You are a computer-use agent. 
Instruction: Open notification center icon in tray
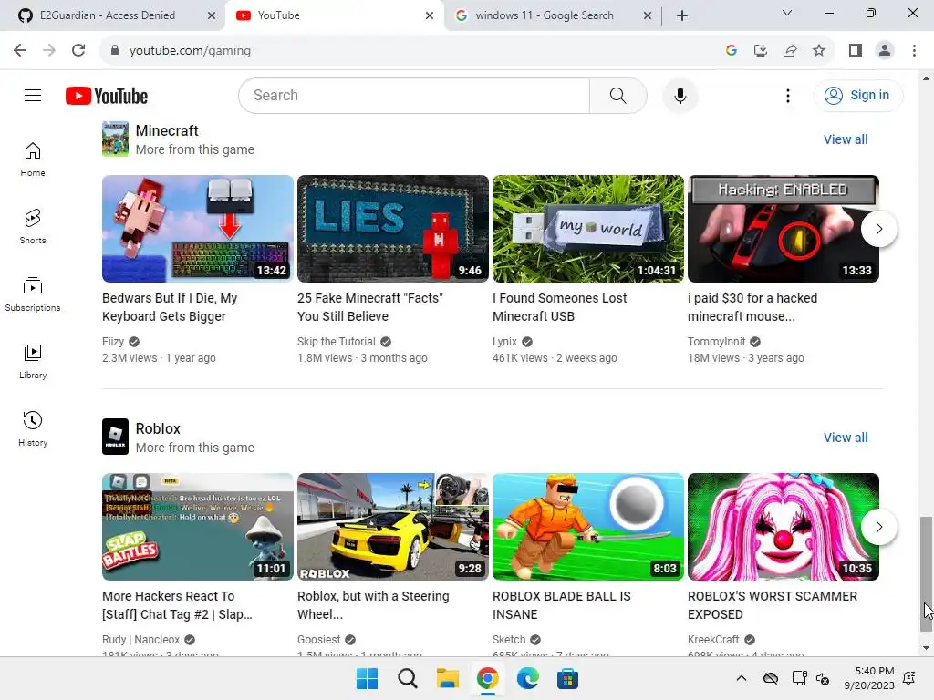point(909,678)
